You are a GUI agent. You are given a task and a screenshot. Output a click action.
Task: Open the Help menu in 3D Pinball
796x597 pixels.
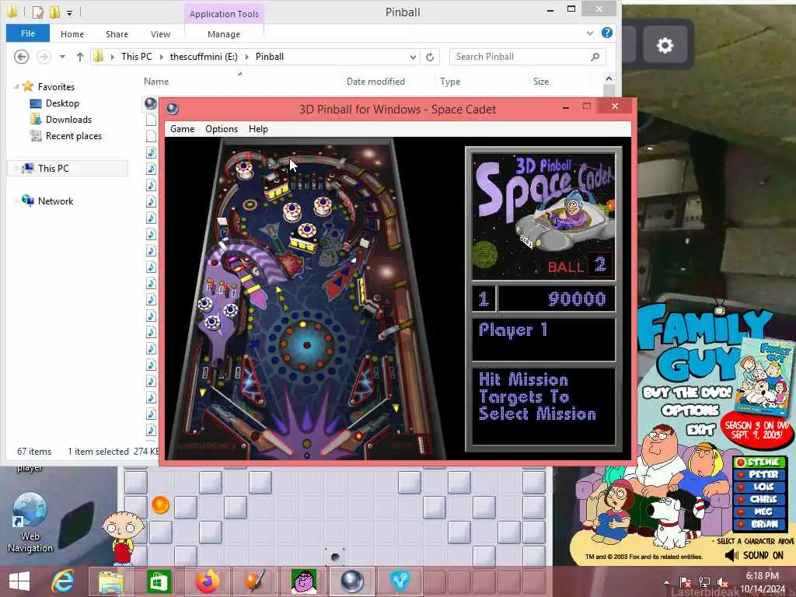(x=258, y=129)
